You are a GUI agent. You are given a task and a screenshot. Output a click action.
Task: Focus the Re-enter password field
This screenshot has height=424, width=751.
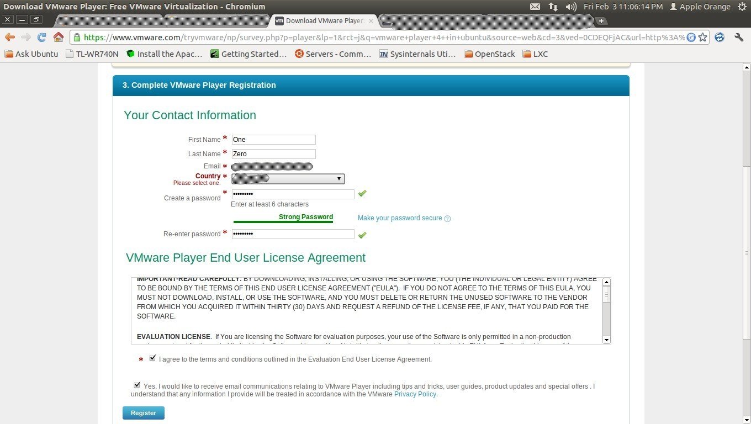point(293,234)
